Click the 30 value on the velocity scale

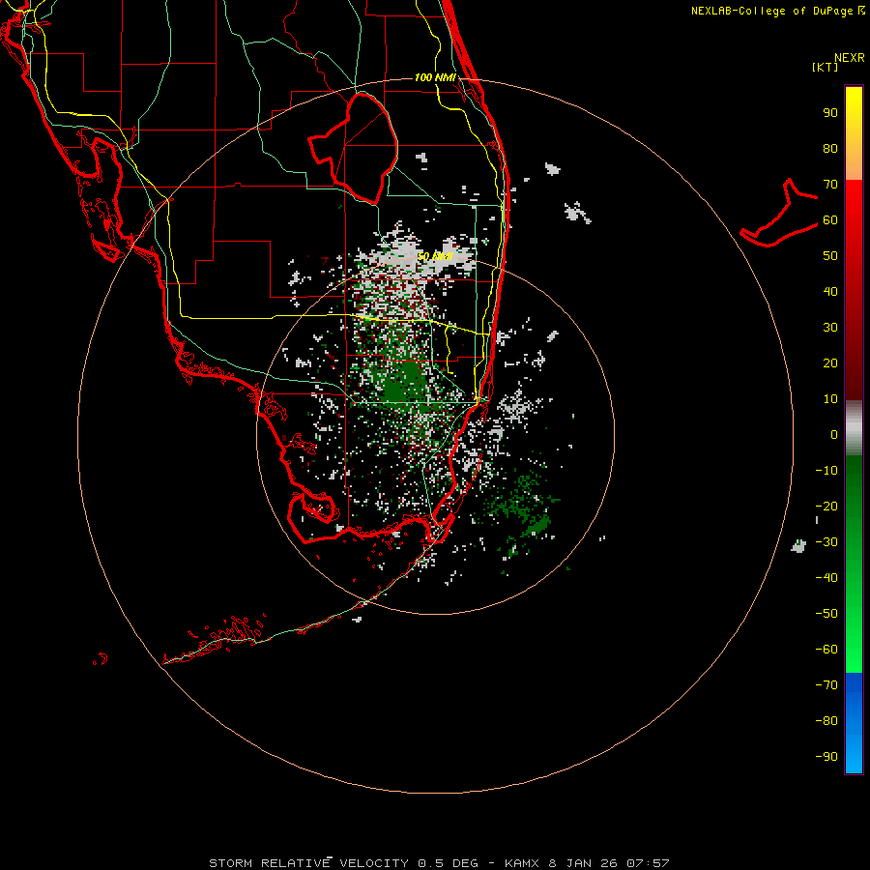pyautogui.click(x=830, y=328)
